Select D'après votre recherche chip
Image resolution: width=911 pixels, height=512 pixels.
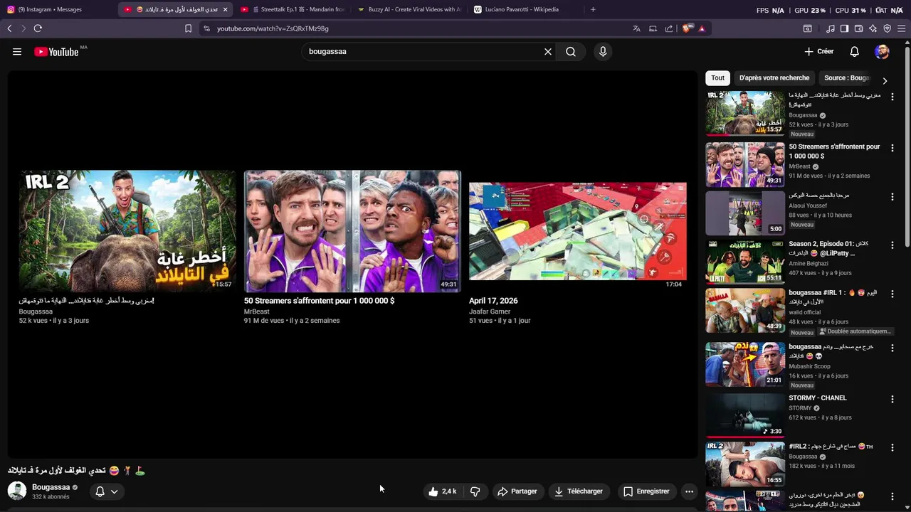click(774, 78)
